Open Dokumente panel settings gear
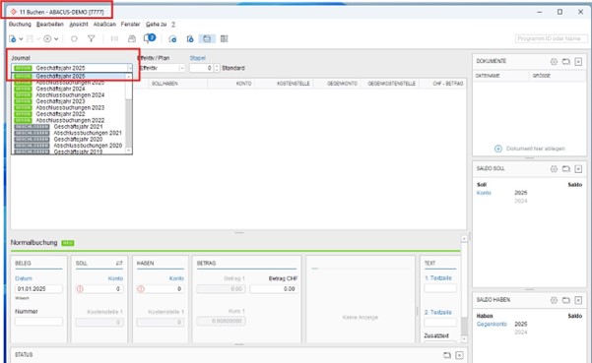This screenshot has height=363, width=592. click(x=554, y=61)
